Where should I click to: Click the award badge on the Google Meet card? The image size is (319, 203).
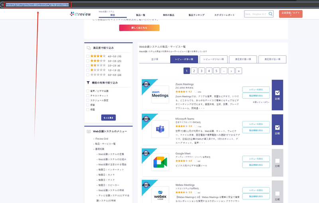(x=146, y=153)
